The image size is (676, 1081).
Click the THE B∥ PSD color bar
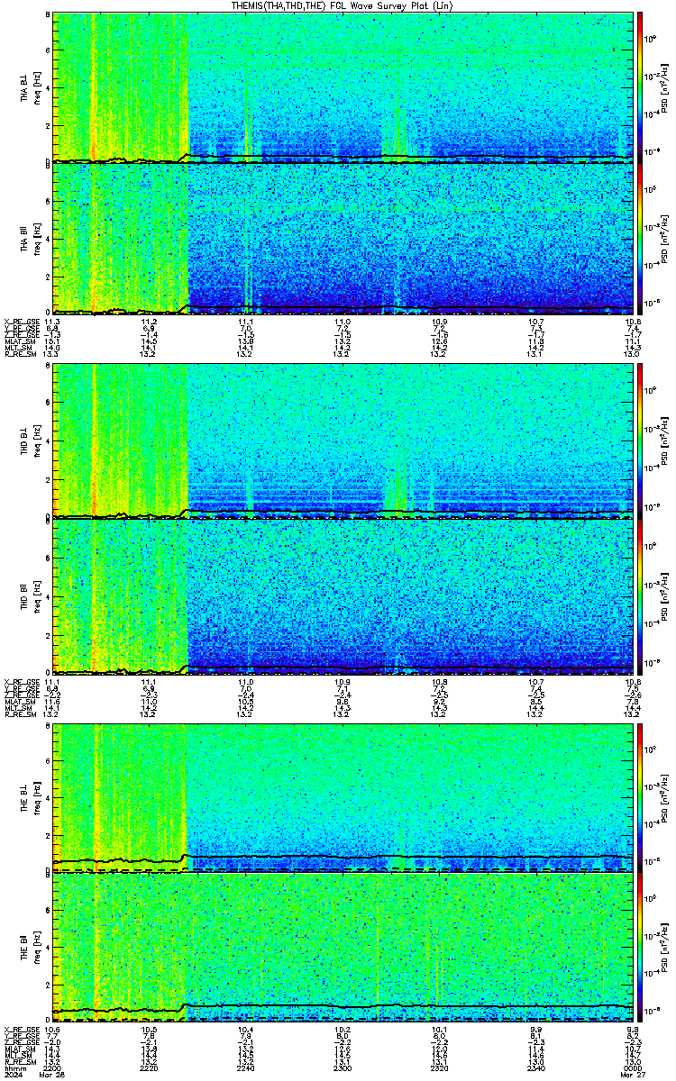pos(641,948)
